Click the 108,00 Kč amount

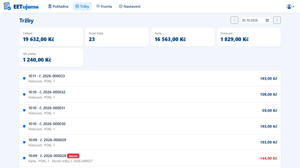[268, 95]
